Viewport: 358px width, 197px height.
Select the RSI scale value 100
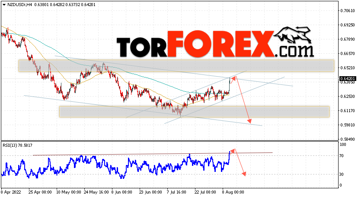pyautogui.click(x=343, y=145)
